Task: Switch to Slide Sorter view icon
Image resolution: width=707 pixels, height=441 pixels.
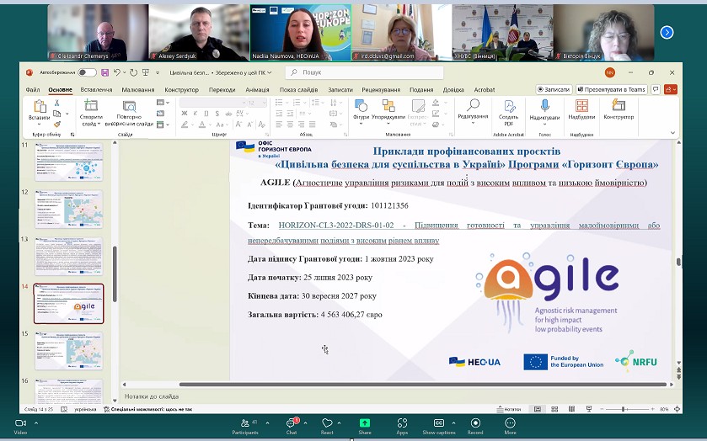Action: click(x=554, y=409)
